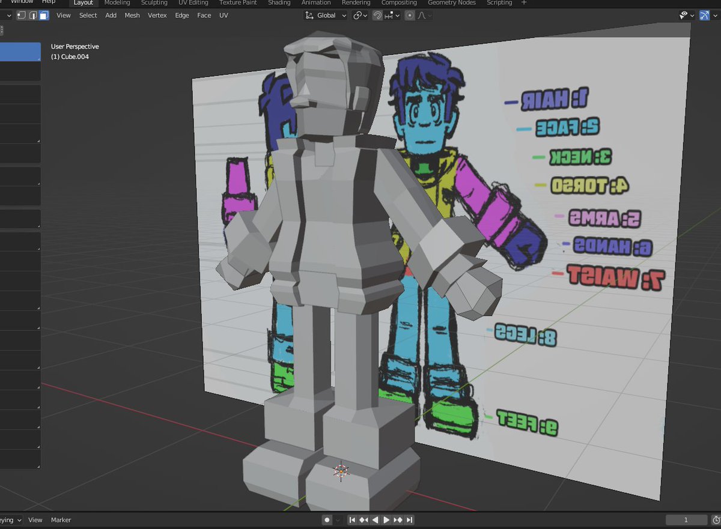Open the Help menu
The height and width of the screenshot is (529, 721).
[49, 2]
